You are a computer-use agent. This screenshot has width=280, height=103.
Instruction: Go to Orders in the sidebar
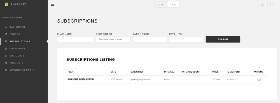point(15,34)
